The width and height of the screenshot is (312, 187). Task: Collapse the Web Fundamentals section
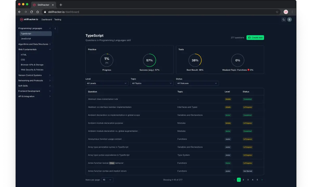[35, 49]
